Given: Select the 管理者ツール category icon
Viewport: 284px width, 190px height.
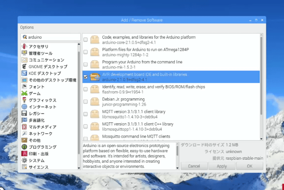Looking at the screenshot, I should point(24,53).
